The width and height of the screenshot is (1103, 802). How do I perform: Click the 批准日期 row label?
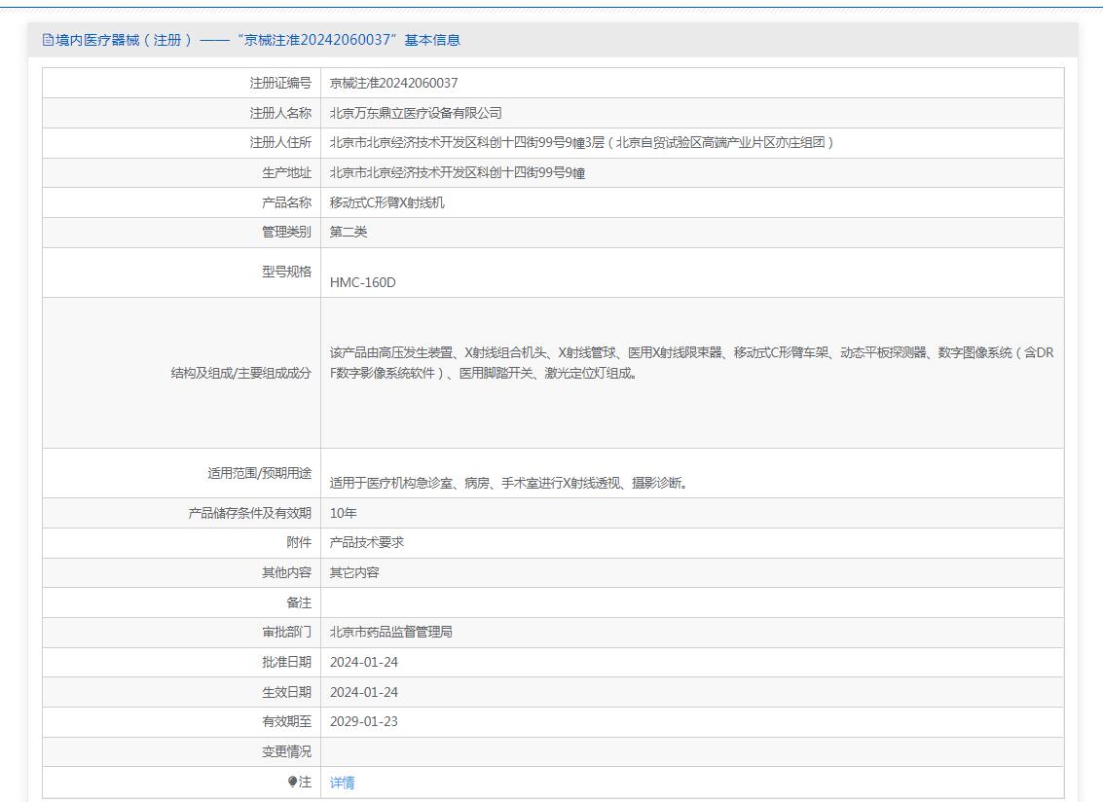coord(286,662)
